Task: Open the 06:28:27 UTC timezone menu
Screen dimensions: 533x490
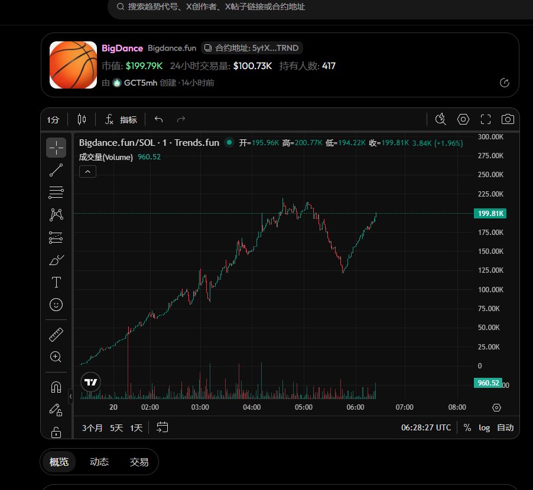Action: coord(426,427)
